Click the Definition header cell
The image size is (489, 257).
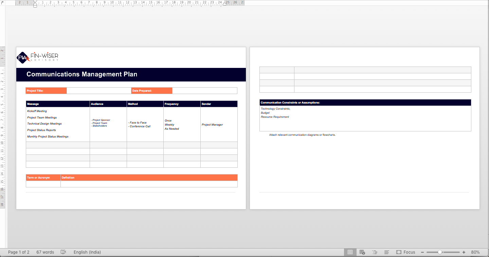149,178
